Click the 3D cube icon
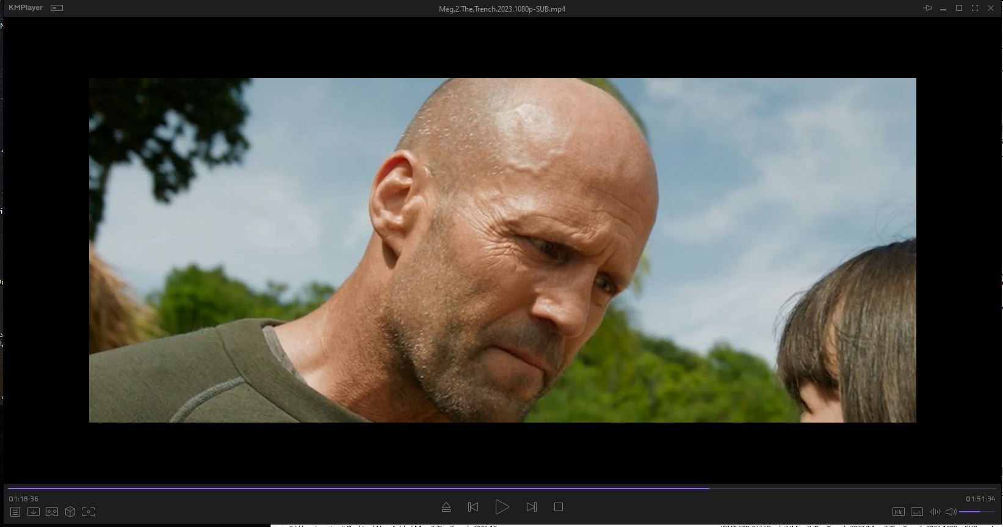This screenshot has height=527, width=1003. (x=70, y=512)
